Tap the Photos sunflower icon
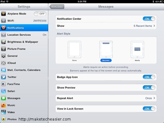The width and height of the screenshot is (164, 123). pyautogui.click(x=4, y=119)
